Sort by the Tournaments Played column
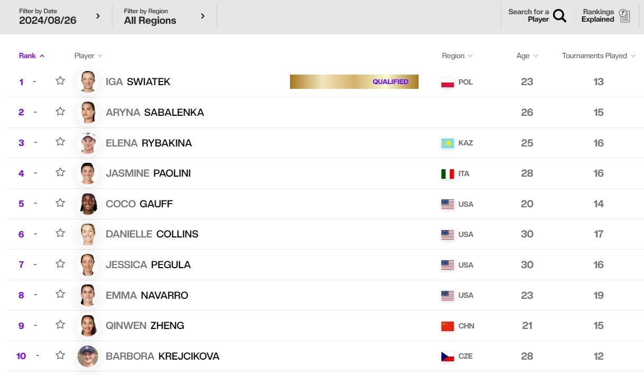The image size is (644, 375). [598, 56]
